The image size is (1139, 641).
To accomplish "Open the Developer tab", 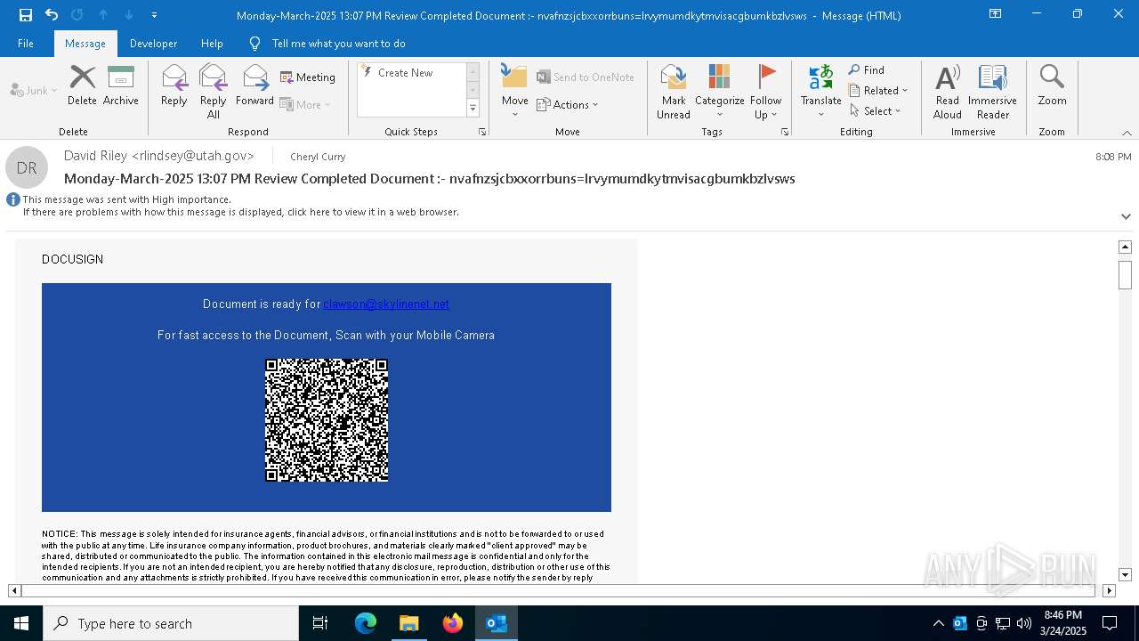I will (153, 44).
